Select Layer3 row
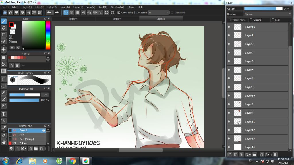The image size is (294, 165). click(257, 87)
